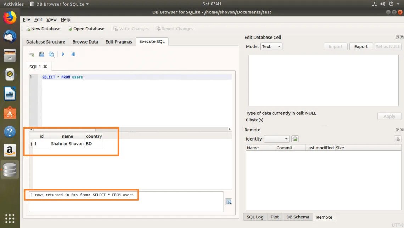The image size is (404, 228).
Task: Open the power menu icon
Action: pyautogui.click(x=391, y=4)
